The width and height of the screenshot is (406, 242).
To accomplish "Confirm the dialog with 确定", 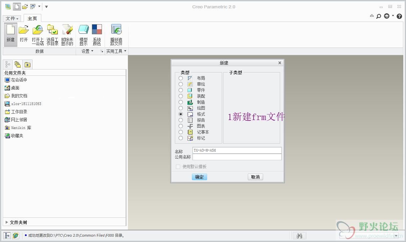I will (200, 177).
